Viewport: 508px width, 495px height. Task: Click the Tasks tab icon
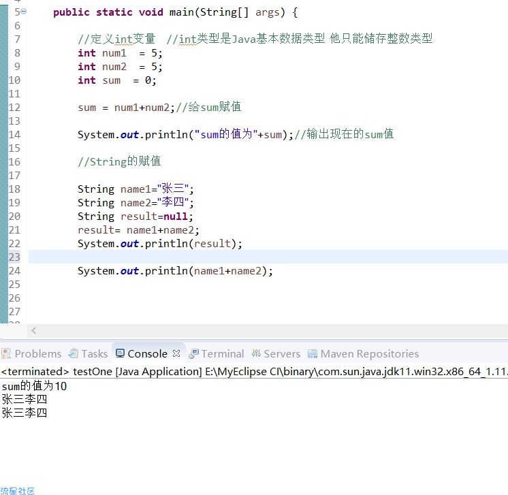click(x=74, y=353)
